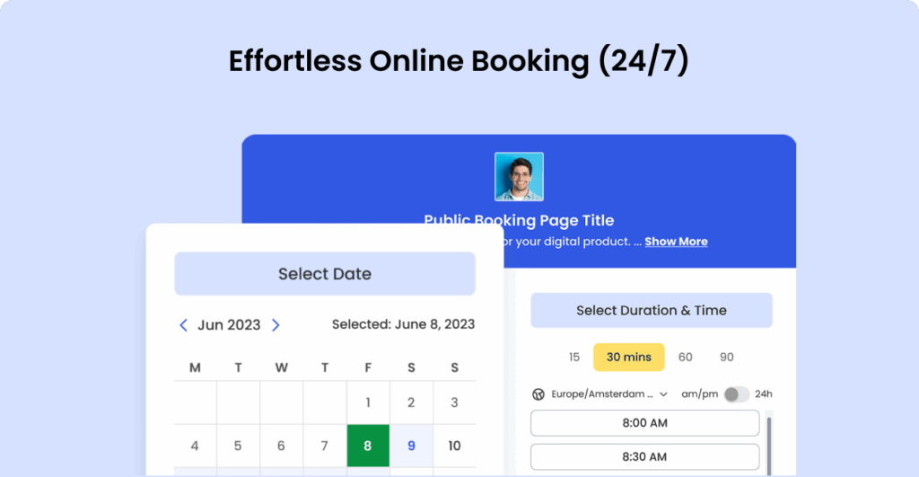Go to previous month in calendar
Viewport: 919px width, 477px height.
pos(183,325)
